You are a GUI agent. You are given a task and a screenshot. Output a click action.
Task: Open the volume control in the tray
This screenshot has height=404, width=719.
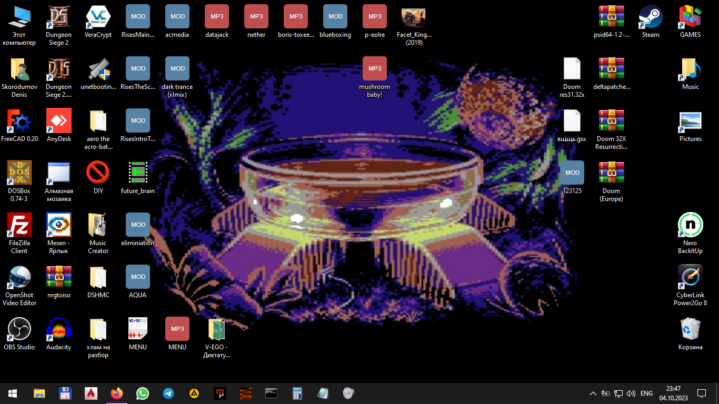click(631, 393)
